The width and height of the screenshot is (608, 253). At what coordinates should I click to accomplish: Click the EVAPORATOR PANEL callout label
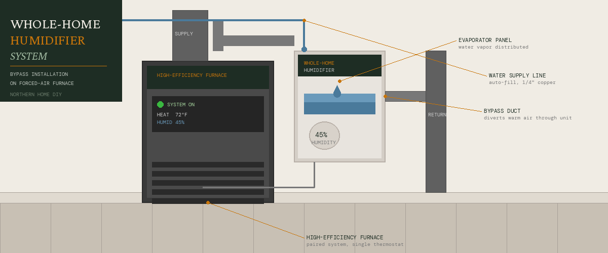pyautogui.click(x=485, y=40)
